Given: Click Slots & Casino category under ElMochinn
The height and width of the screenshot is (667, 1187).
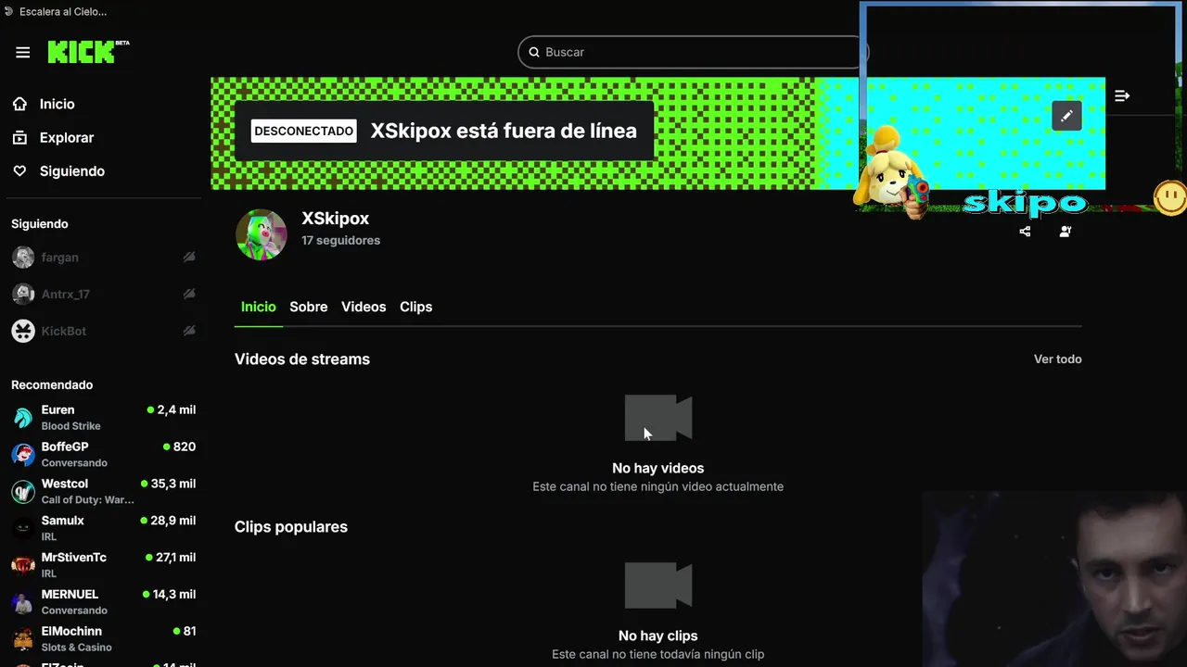Looking at the screenshot, I should (x=76, y=648).
